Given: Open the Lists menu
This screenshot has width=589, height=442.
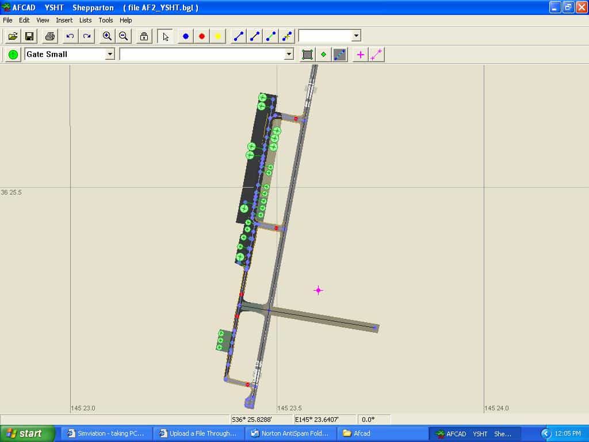Looking at the screenshot, I should 85,20.
